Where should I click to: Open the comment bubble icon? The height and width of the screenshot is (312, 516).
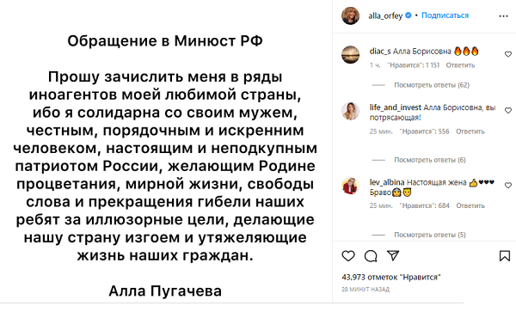tap(371, 256)
